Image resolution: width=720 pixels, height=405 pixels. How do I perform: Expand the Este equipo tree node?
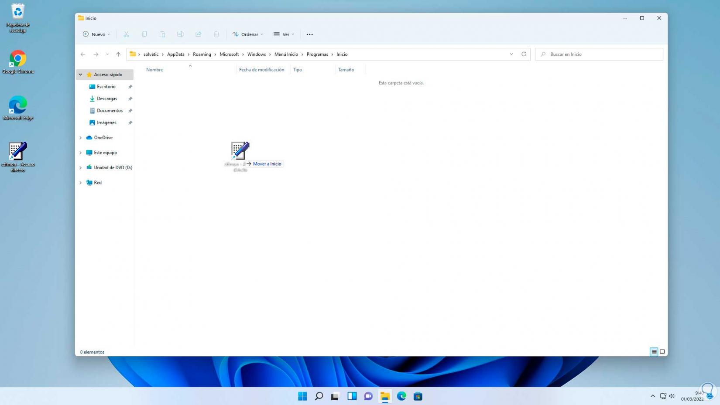coord(81,153)
